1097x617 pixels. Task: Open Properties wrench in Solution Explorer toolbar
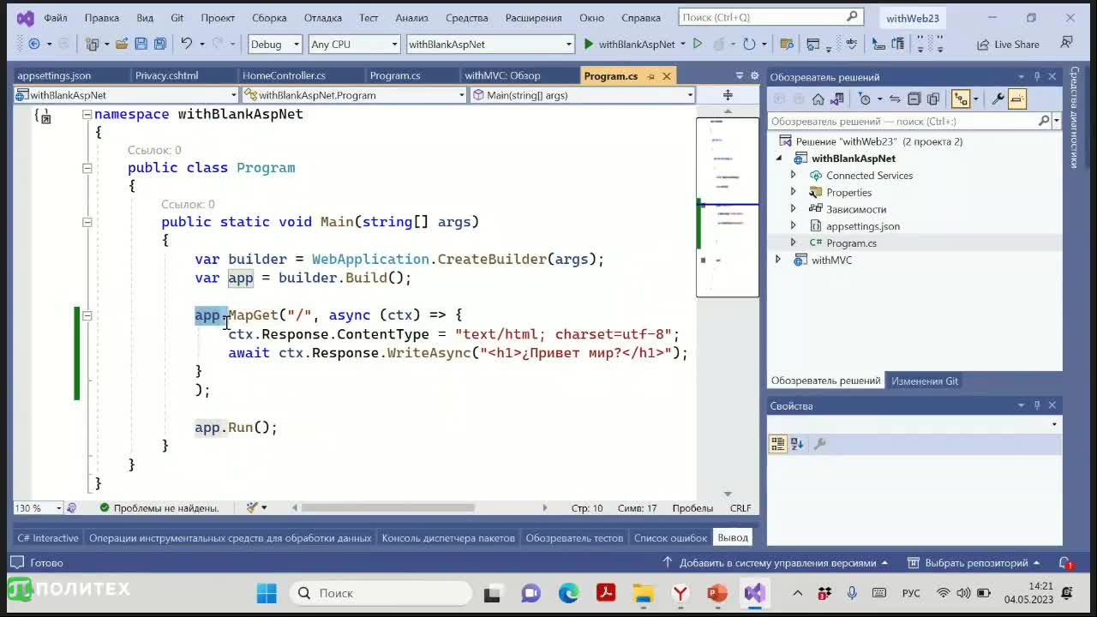[x=998, y=99]
